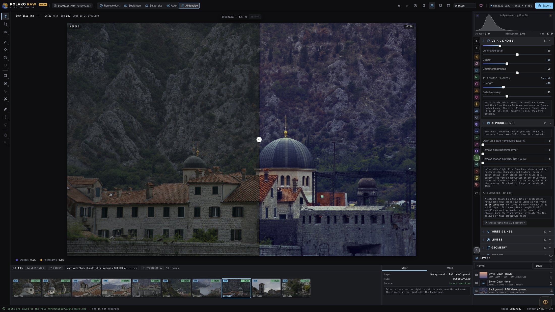The image size is (555, 312).
Task: Click the Straighten button
Action: [x=132, y=6]
